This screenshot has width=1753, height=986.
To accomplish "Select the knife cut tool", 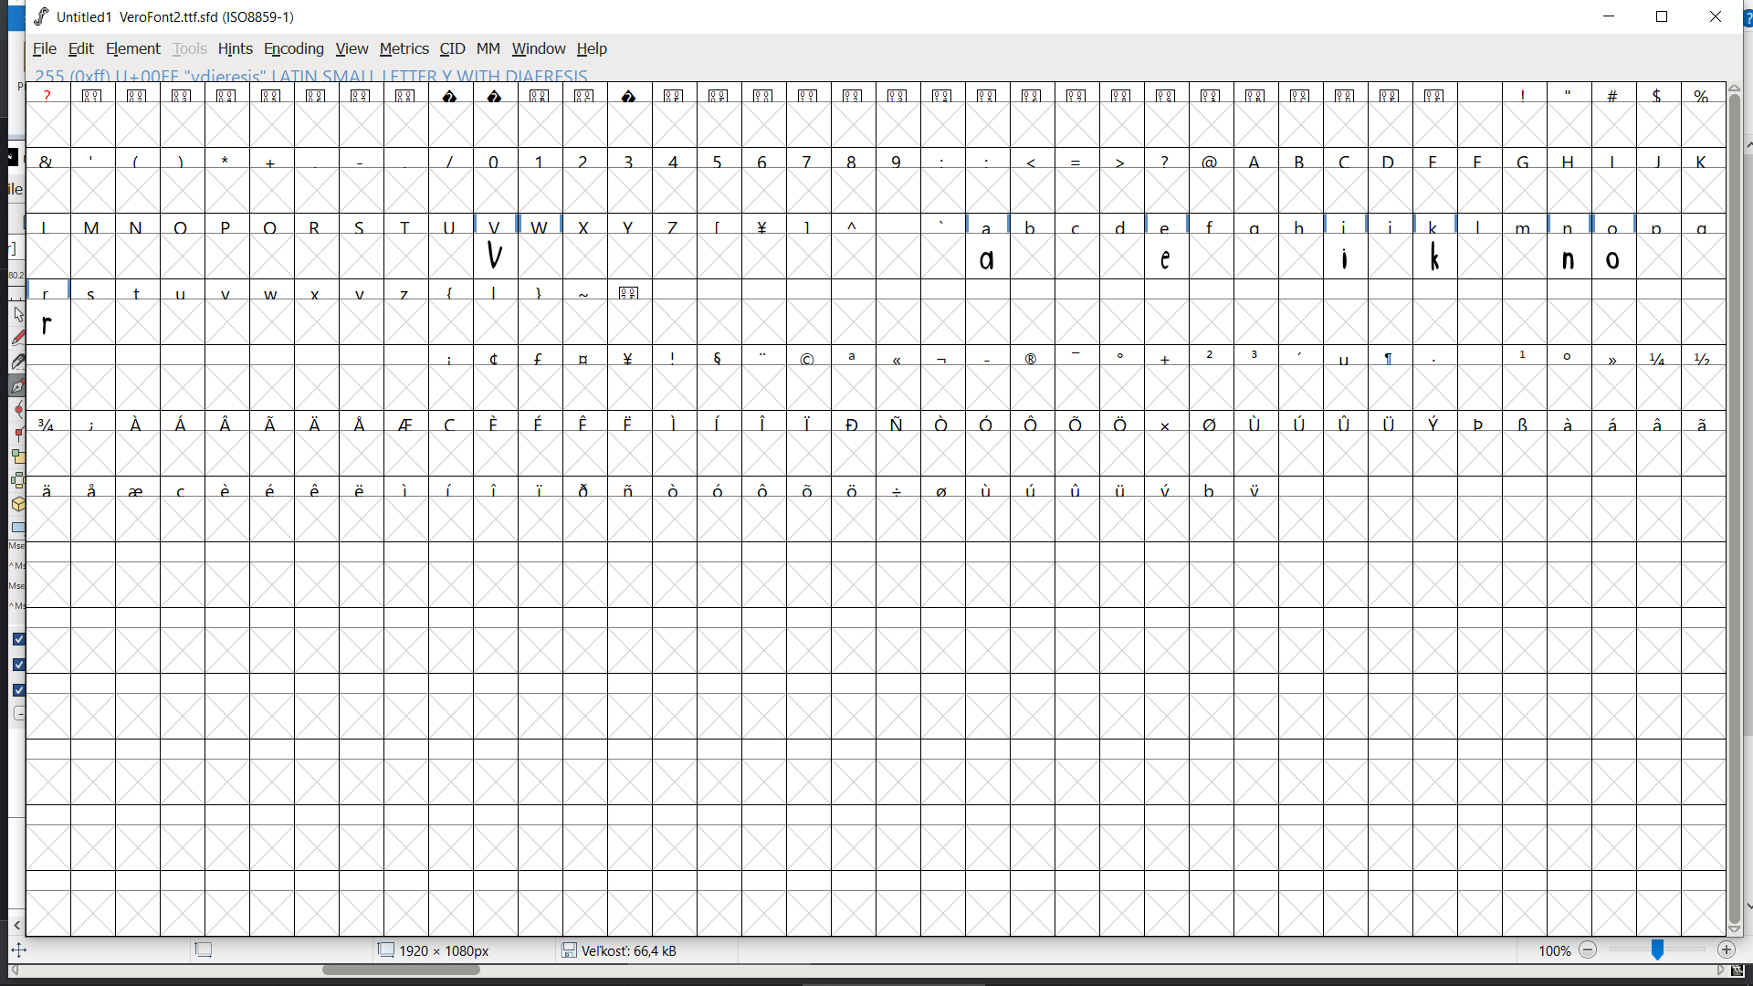I will tap(18, 362).
